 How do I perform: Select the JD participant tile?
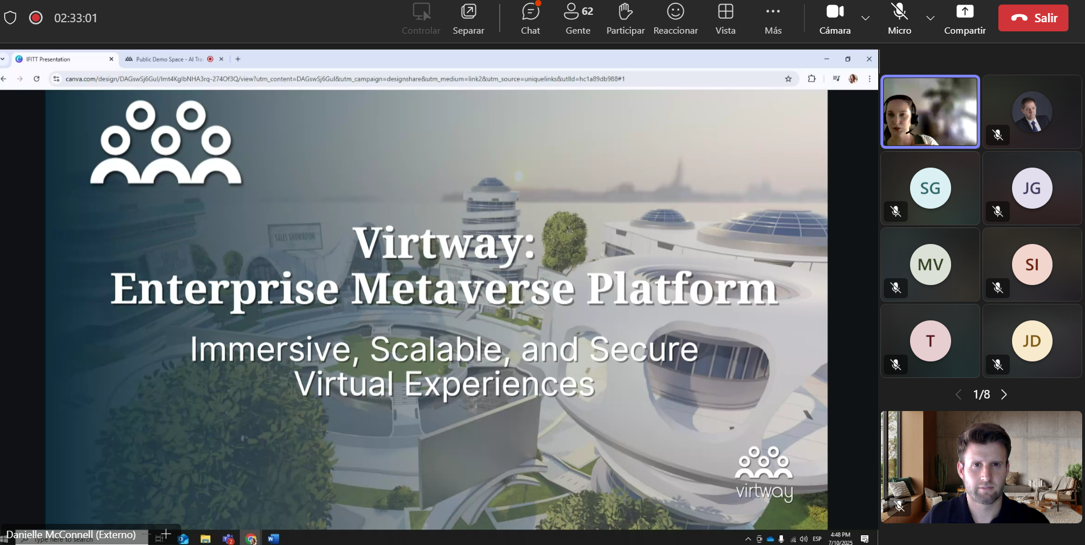[x=1032, y=341]
